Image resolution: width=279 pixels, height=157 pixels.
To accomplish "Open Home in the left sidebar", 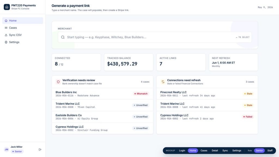I will pyautogui.click(x=23, y=21).
